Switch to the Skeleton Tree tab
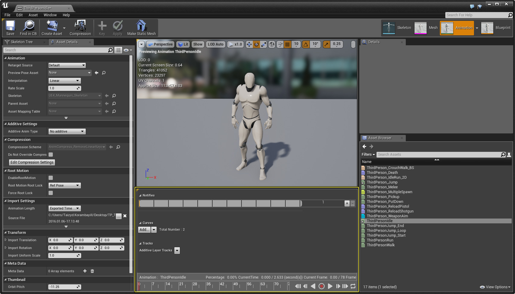This screenshot has width=515, height=294. click(x=22, y=42)
